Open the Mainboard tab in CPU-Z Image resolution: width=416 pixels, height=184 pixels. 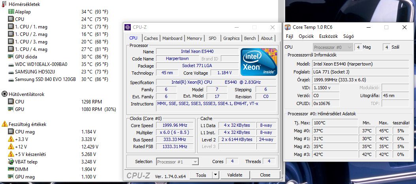point(172,38)
